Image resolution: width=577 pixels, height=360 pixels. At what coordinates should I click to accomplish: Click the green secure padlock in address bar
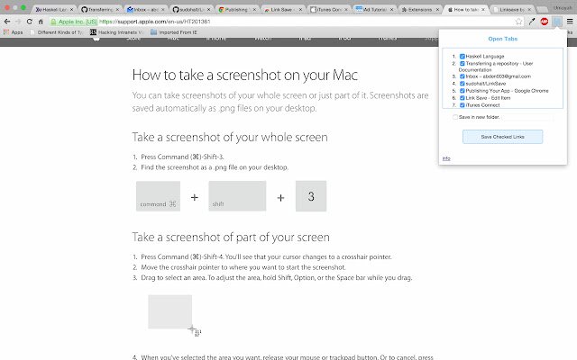pos(53,22)
